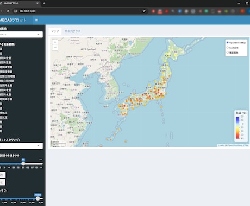
Task: Open the OpenStreetMap attribution link
Action: click(x=235, y=145)
